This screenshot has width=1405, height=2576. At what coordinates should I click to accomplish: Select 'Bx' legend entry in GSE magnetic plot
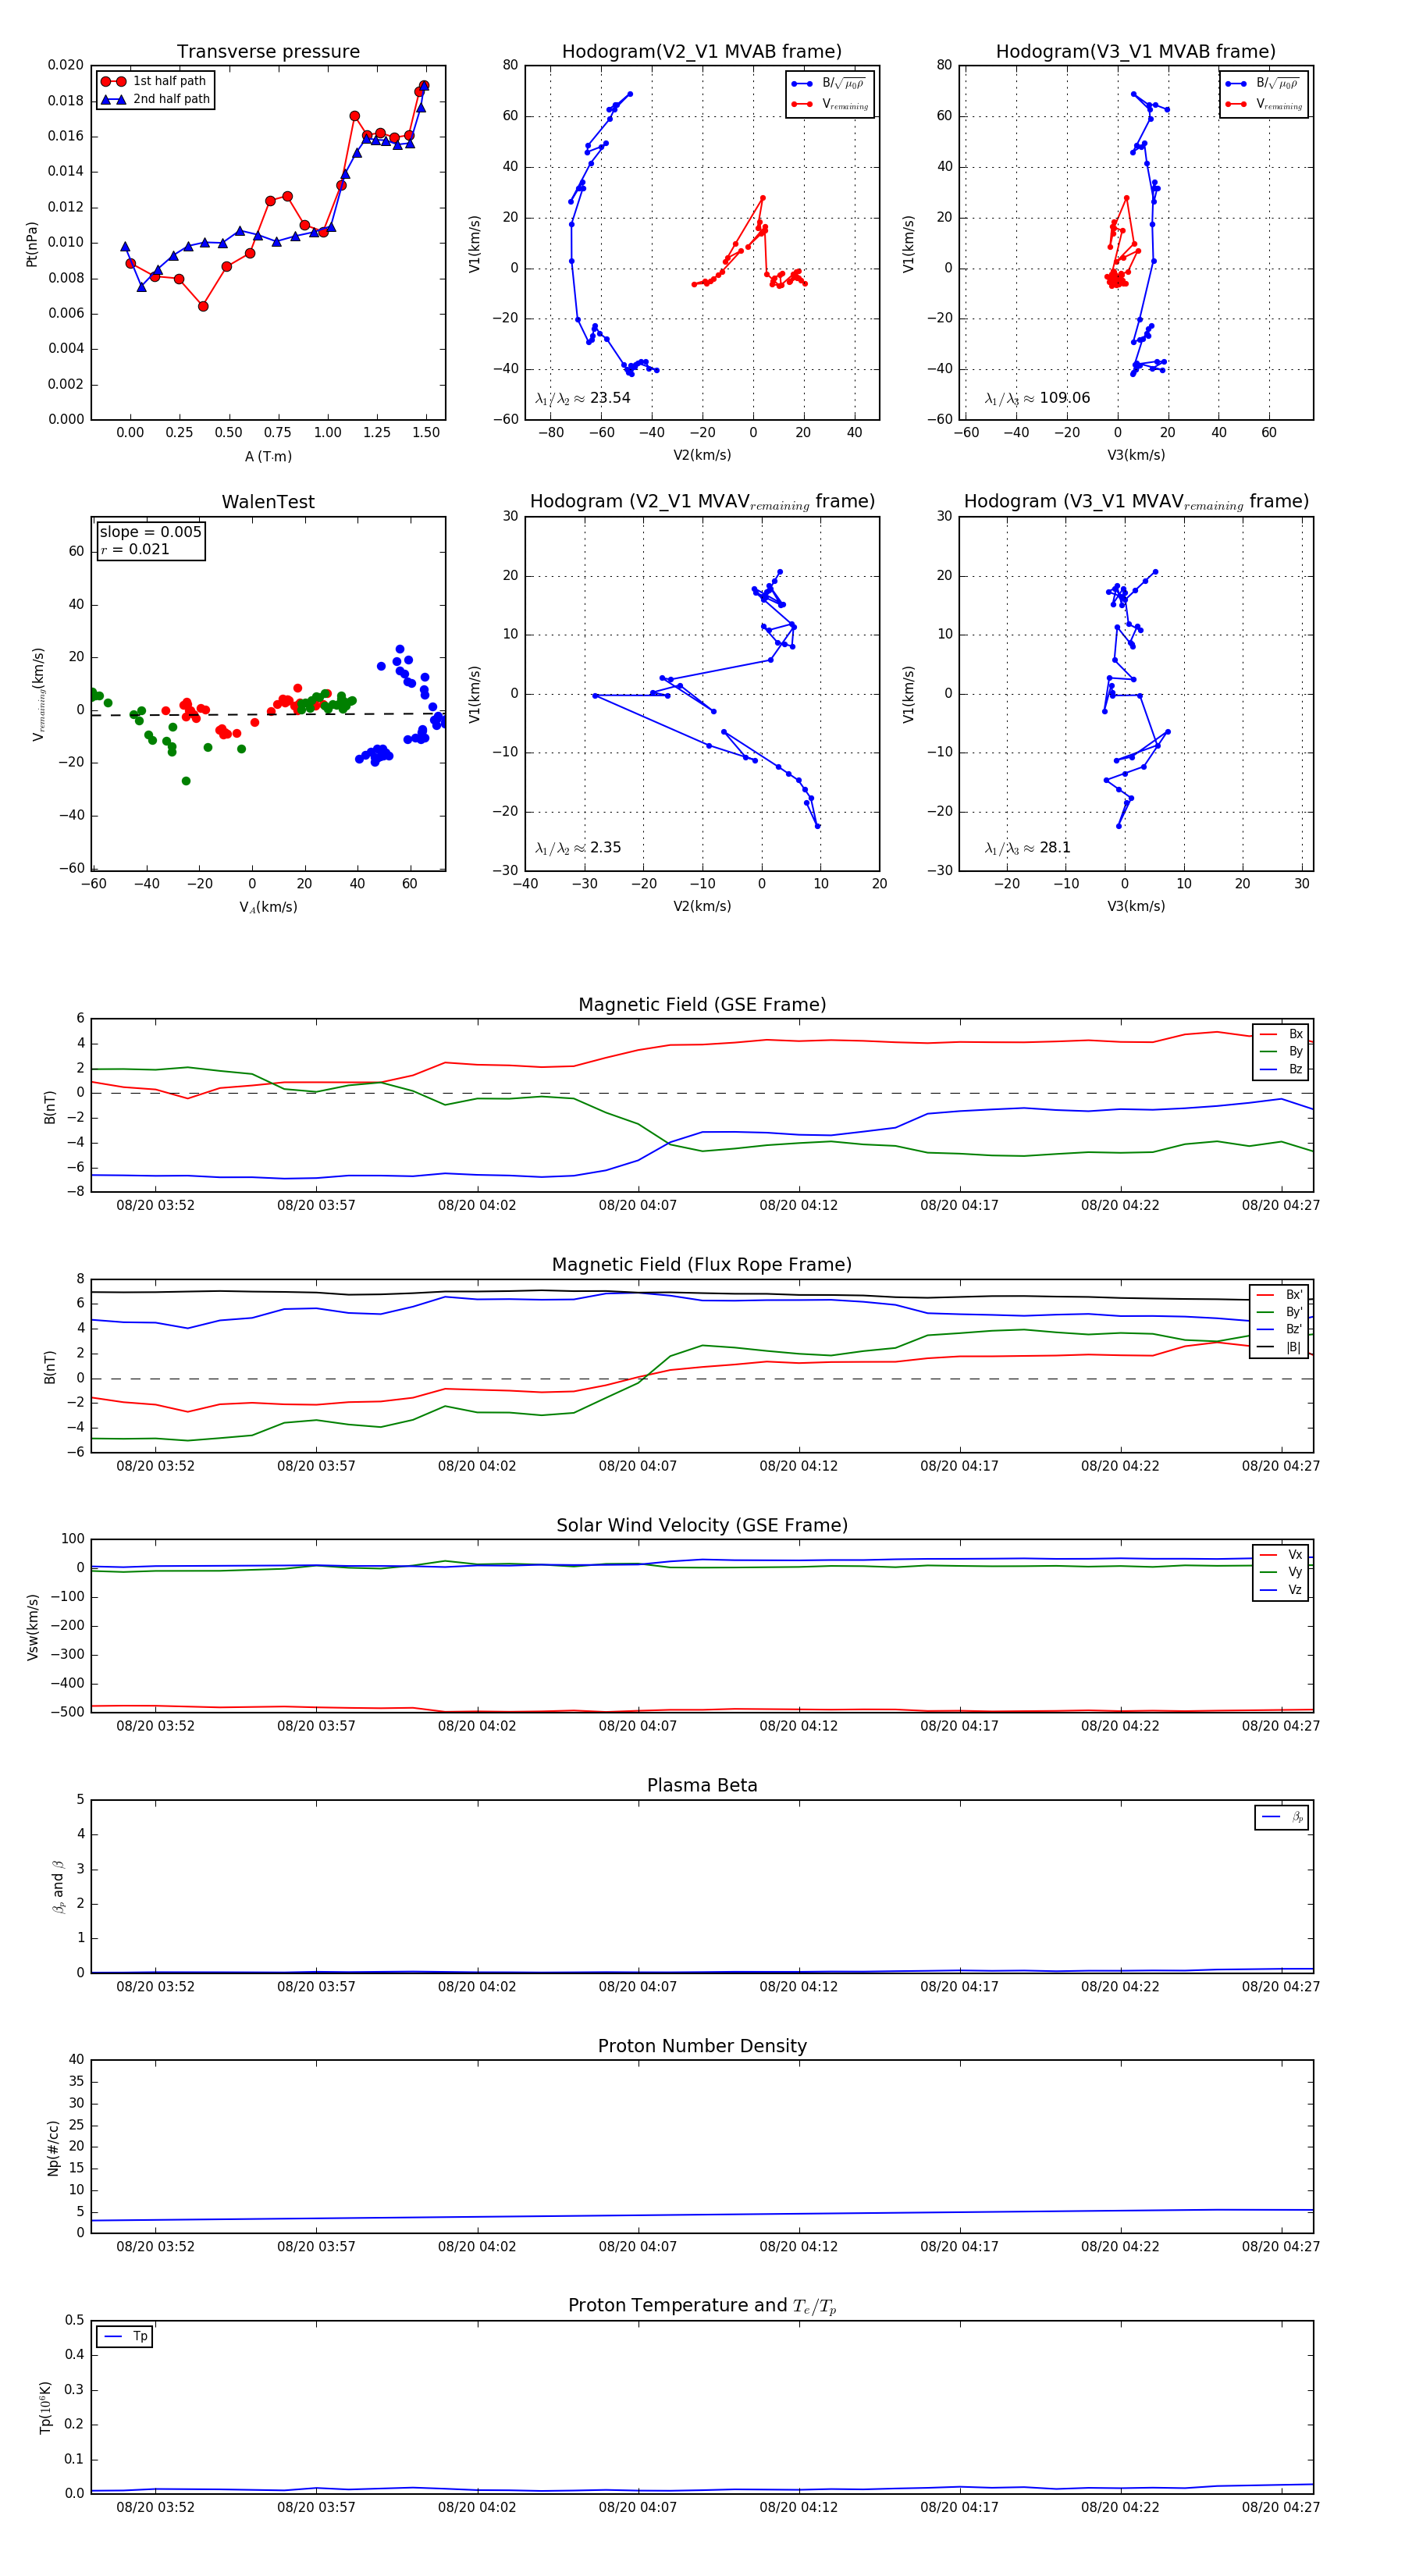click(1282, 1034)
